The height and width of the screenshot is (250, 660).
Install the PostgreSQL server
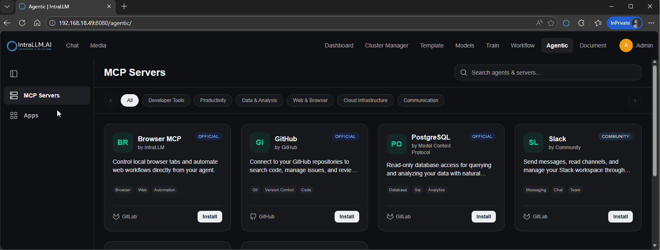(484, 217)
